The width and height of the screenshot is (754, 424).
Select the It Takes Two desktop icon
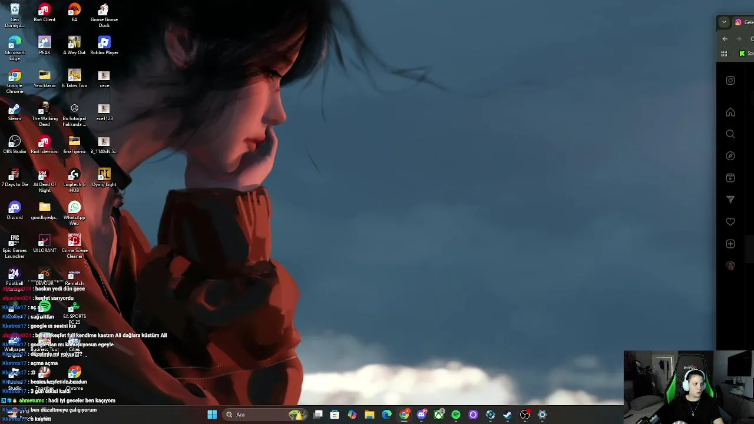pos(74,79)
